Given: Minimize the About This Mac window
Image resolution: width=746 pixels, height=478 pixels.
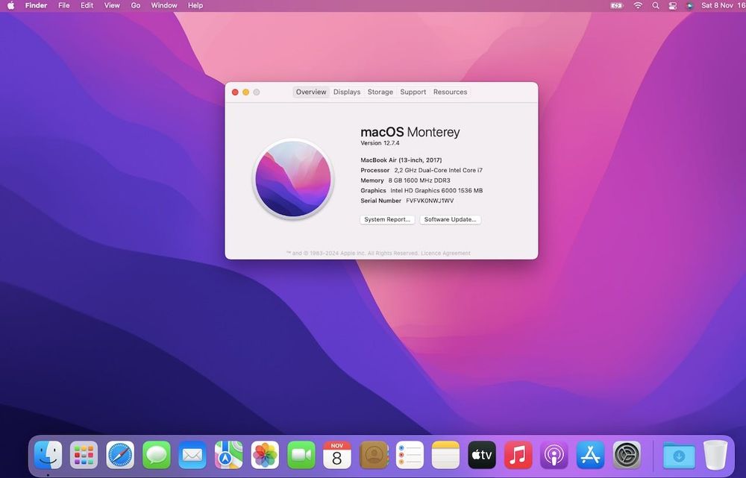Looking at the screenshot, I should (246, 92).
